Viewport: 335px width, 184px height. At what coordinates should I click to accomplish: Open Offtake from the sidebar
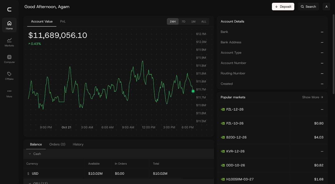[9, 76]
